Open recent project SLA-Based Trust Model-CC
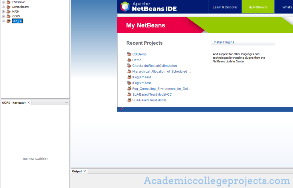 (152, 94)
